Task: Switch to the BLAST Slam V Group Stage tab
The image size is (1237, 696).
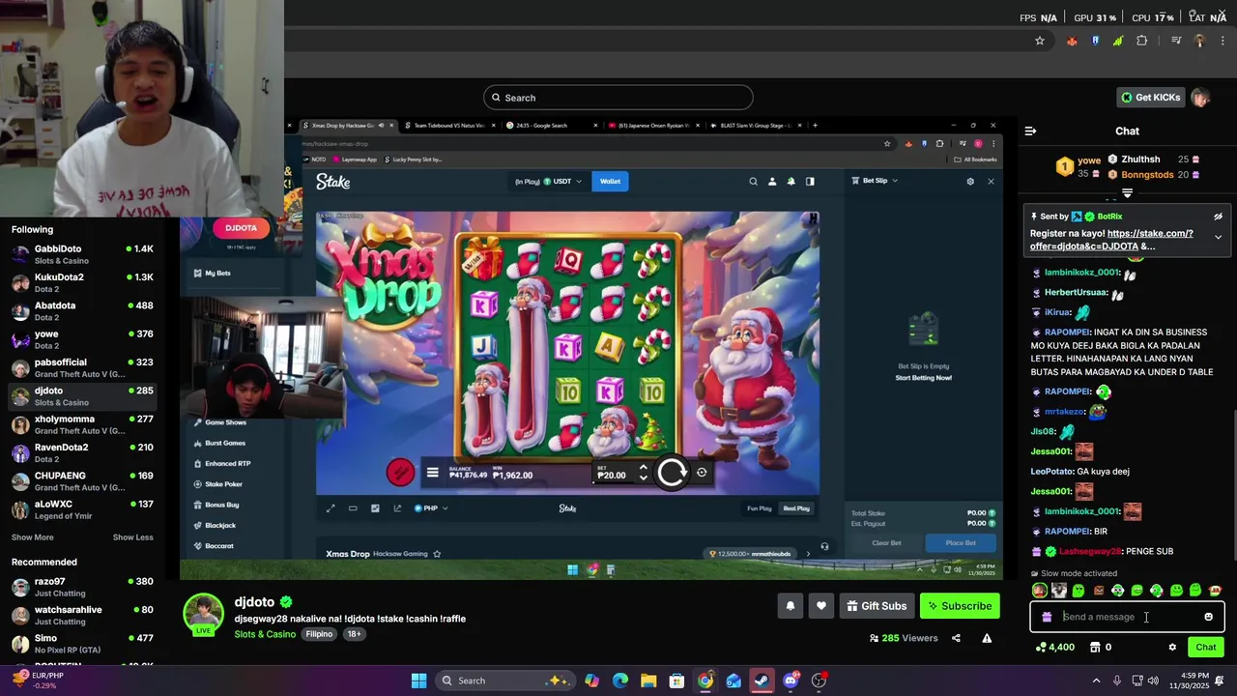Action: [x=756, y=125]
